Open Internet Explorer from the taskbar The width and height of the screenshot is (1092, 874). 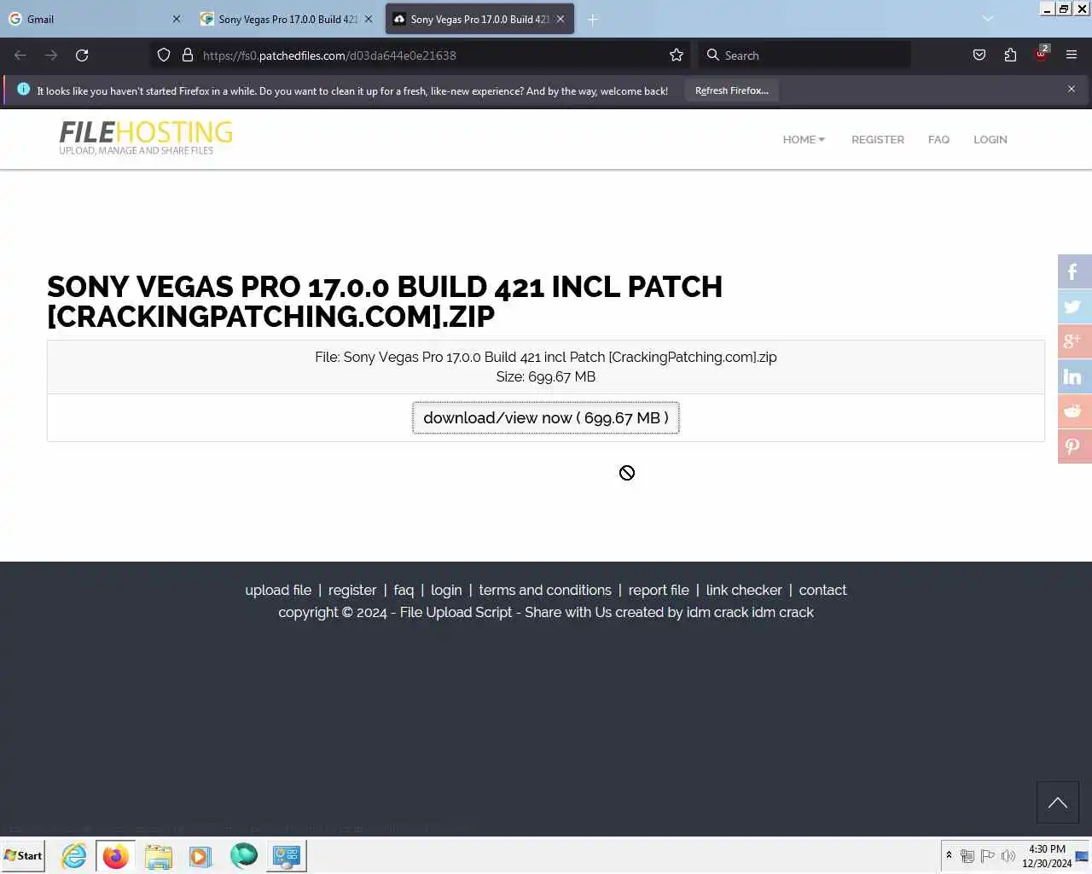coord(74,855)
